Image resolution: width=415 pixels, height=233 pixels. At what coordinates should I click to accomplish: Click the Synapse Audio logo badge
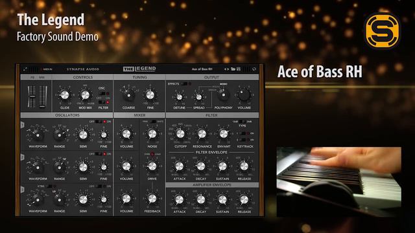[x=383, y=31]
